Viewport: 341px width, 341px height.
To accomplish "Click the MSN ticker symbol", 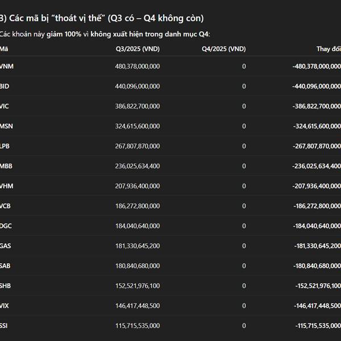I will pos(7,126).
